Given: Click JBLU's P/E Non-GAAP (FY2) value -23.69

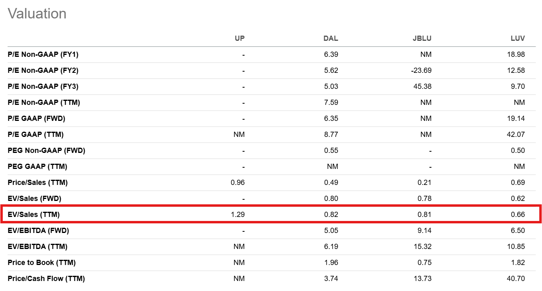Looking at the screenshot, I should [x=421, y=70].
